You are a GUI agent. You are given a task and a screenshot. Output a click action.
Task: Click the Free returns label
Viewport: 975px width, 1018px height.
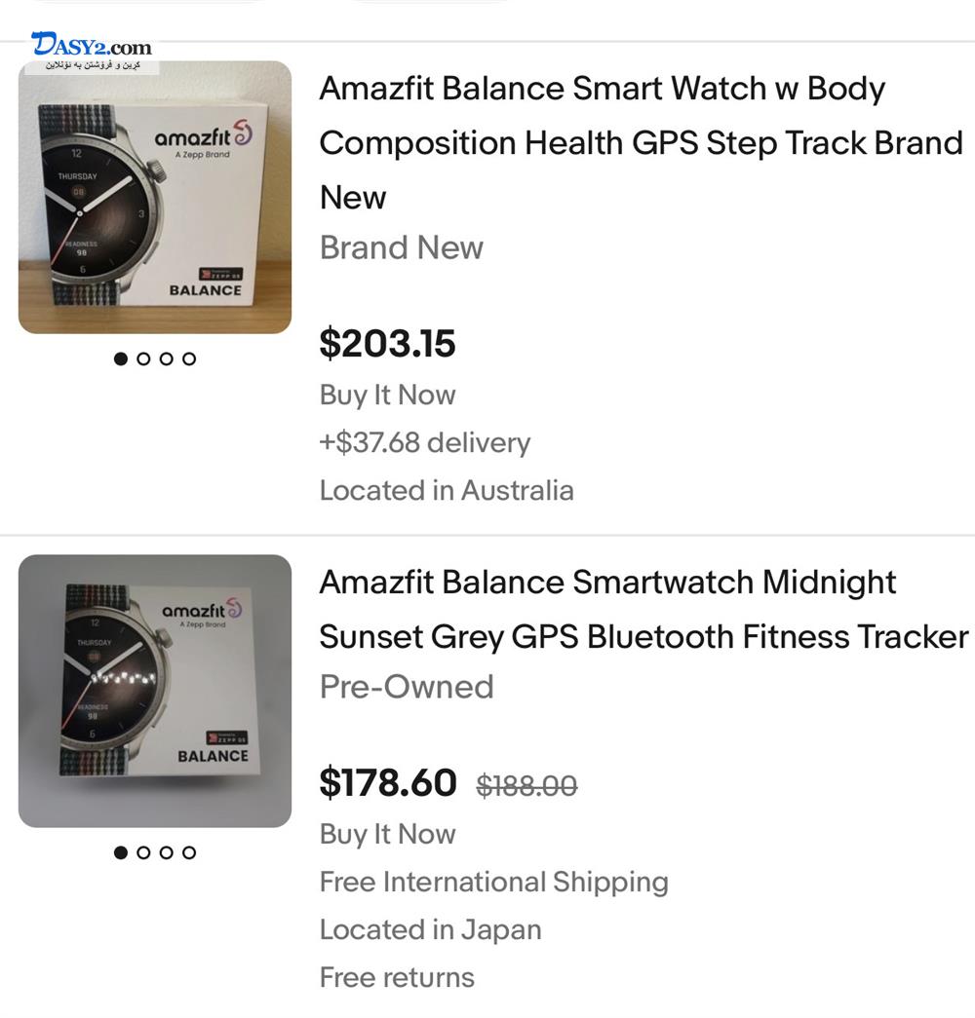(x=397, y=977)
